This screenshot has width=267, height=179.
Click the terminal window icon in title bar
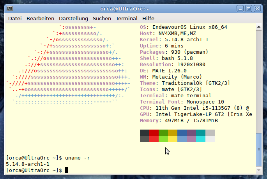pos(10,9)
